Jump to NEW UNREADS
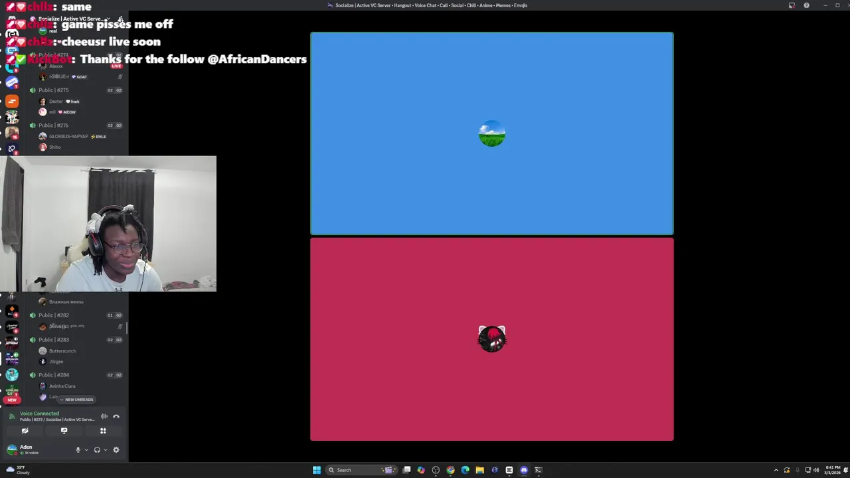 click(76, 400)
